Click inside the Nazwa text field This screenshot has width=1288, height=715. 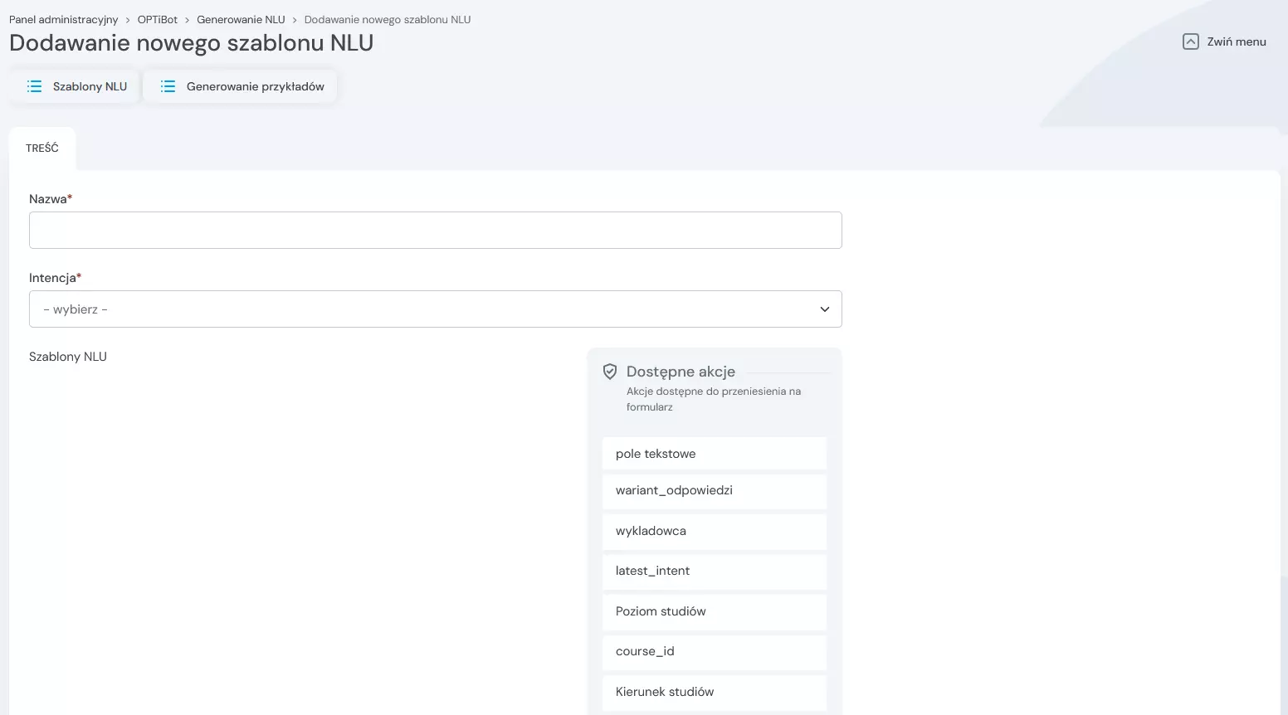pyautogui.click(x=436, y=230)
